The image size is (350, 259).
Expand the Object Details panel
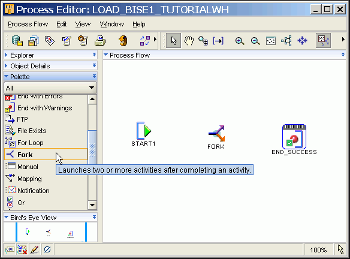pos(6,65)
